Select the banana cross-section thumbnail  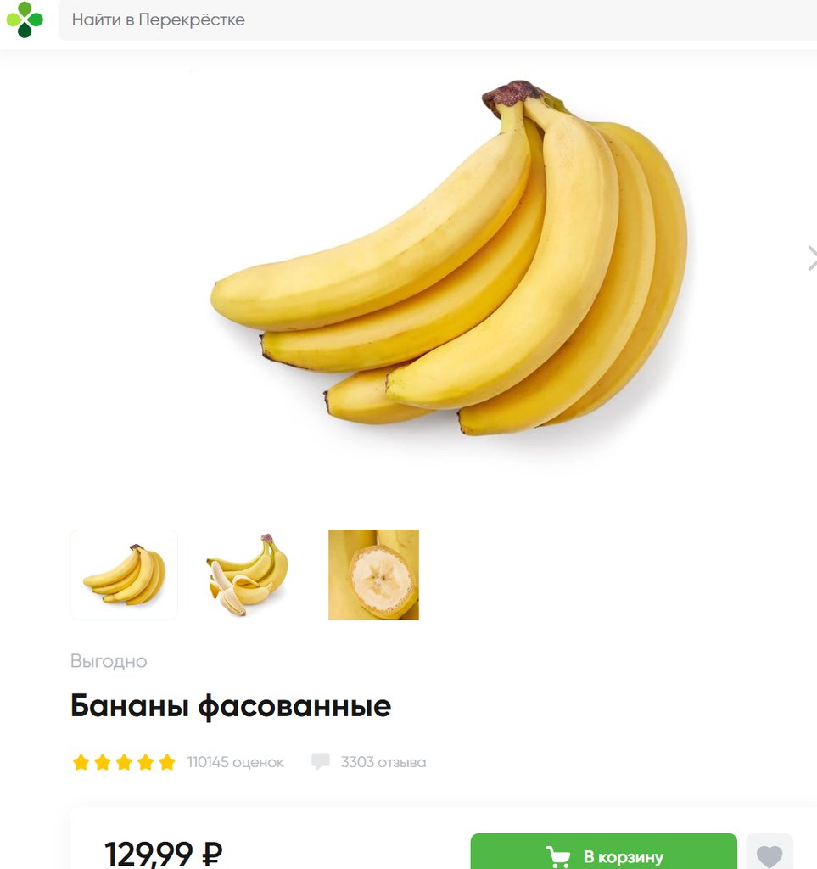[373, 575]
